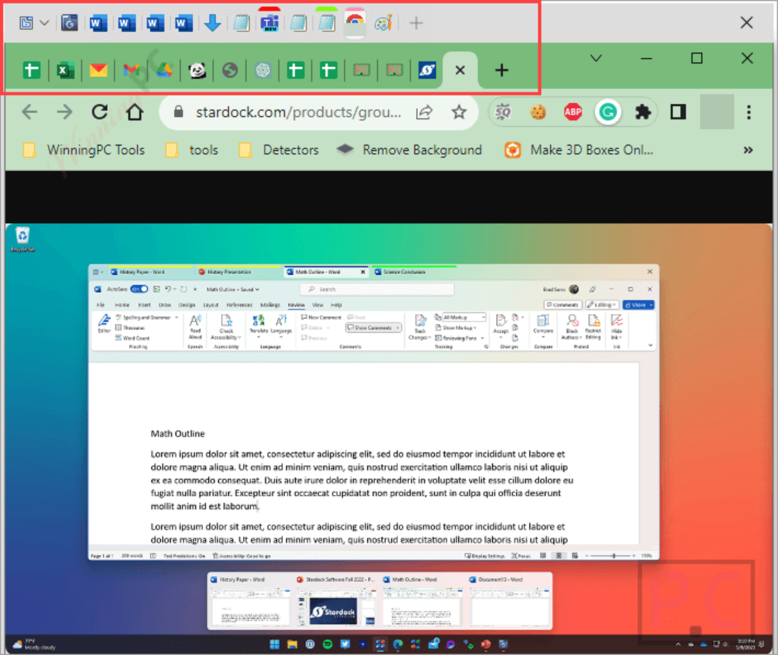The width and height of the screenshot is (778, 655).
Task: Add a new tab to the Groupy group
Action: [x=416, y=23]
